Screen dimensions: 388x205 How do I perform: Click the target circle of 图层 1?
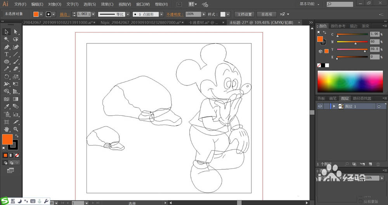tap(379, 106)
